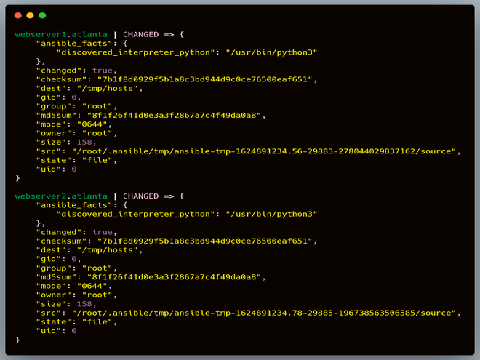Click state value "file" under webserver2
480x360 pixels.
click(x=97, y=321)
